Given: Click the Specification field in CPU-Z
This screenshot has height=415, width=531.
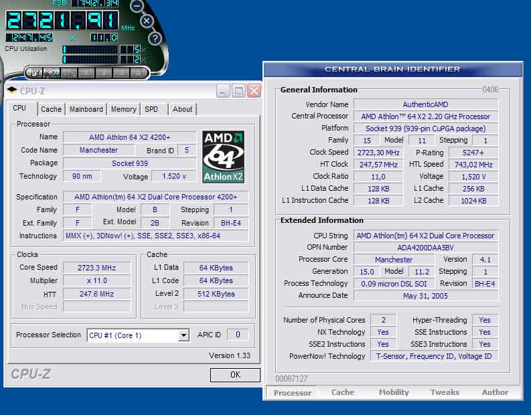Looking at the screenshot, I should tap(156, 197).
